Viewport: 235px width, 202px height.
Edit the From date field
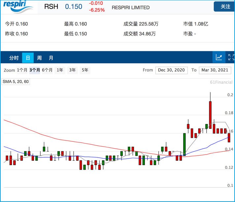[171, 70]
